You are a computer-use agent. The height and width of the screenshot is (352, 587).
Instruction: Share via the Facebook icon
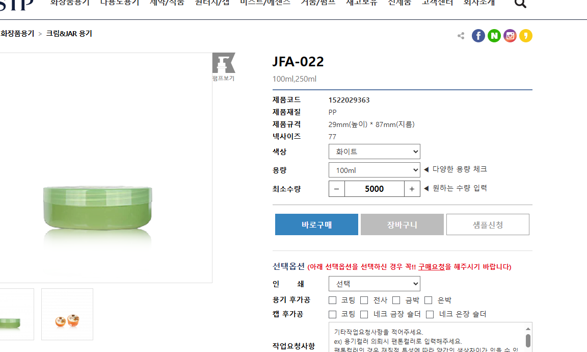(478, 36)
